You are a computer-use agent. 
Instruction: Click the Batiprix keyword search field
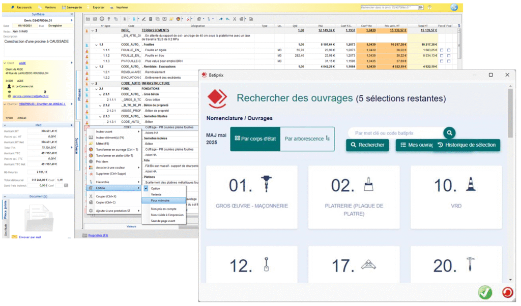tap(394, 133)
